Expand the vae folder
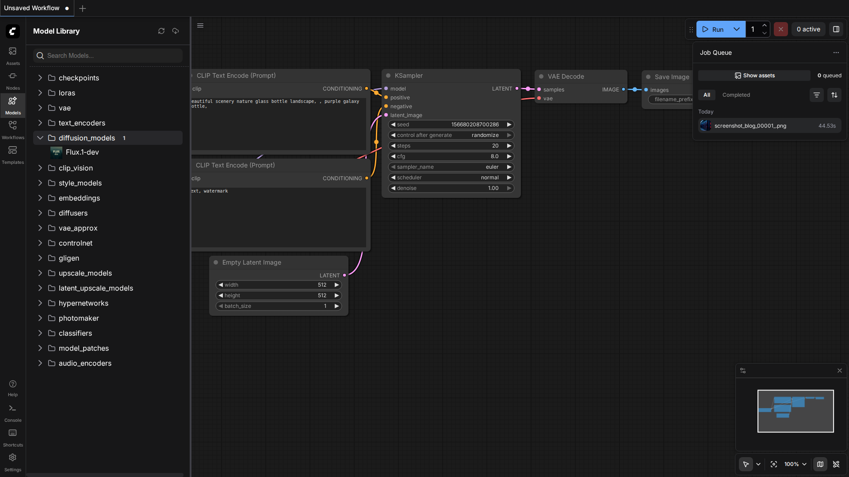The height and width of the screenshot is (477, 849). pos(40,108)
